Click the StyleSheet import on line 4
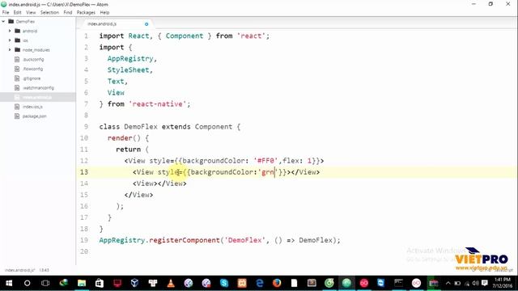Image resolution: width=518 pixels, height=291 pixels. click(x=128, y=70)
